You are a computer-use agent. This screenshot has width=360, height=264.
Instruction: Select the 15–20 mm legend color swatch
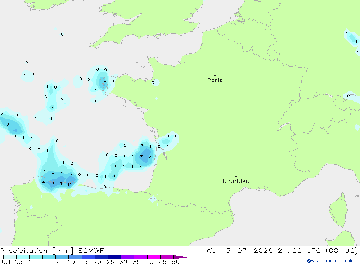pos(88,257)
